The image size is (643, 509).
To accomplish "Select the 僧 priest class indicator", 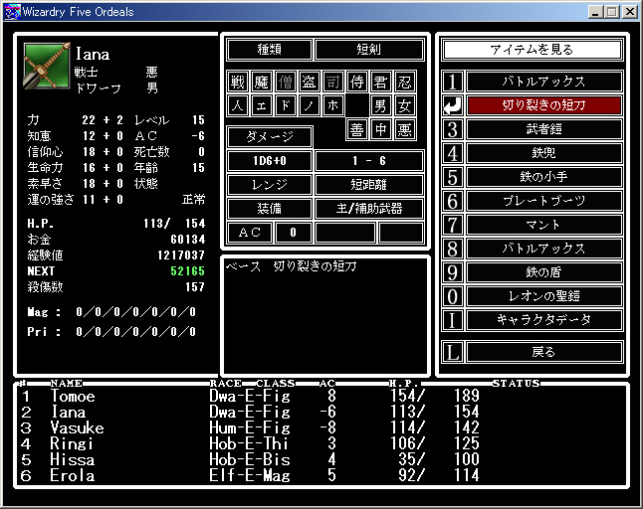I will (285, 82).
